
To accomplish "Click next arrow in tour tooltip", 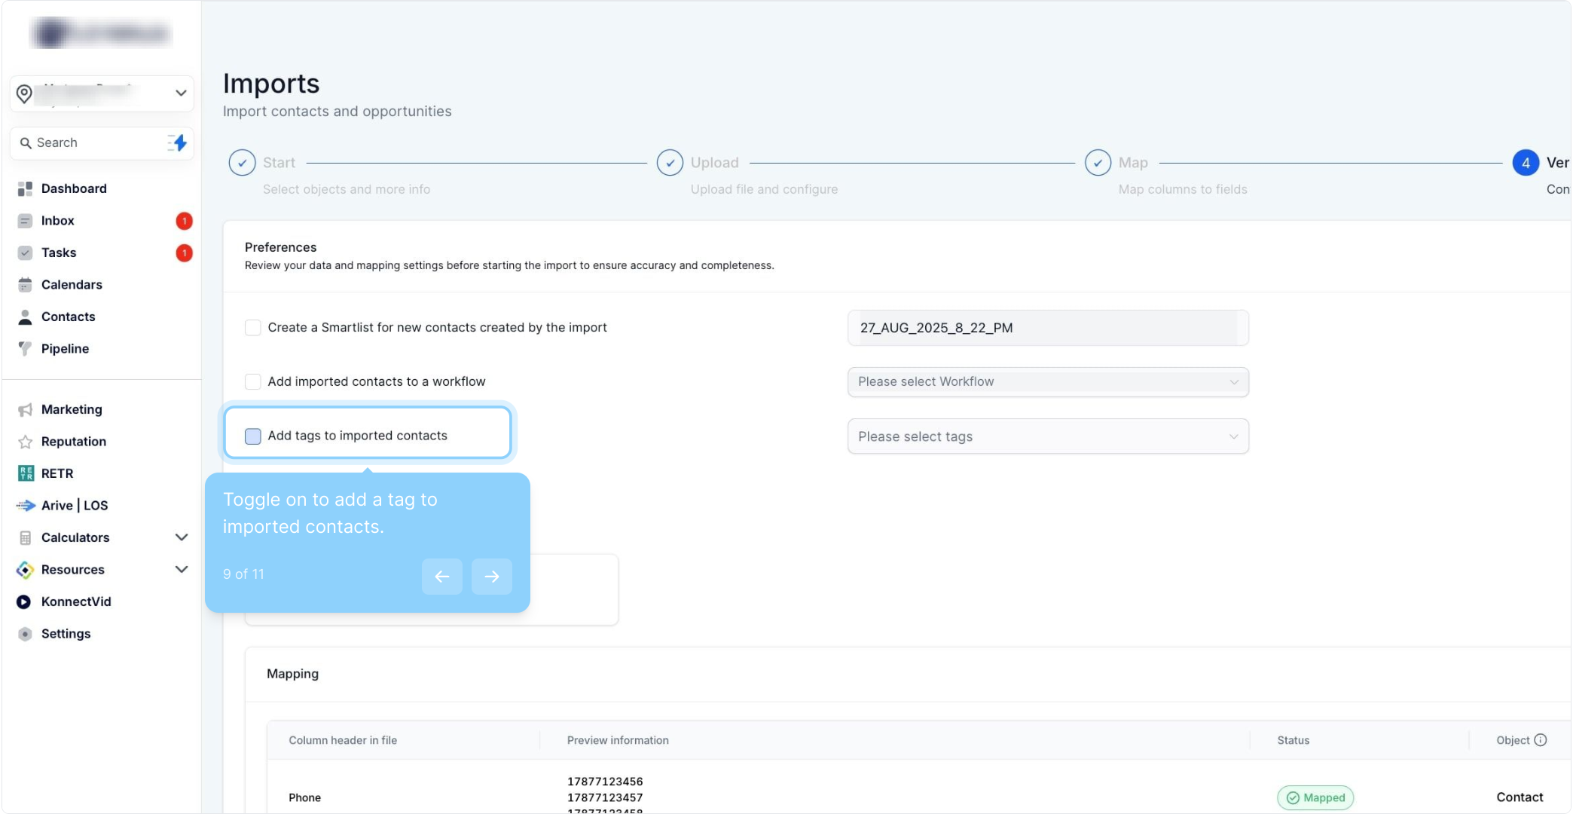I will point(492,577).
